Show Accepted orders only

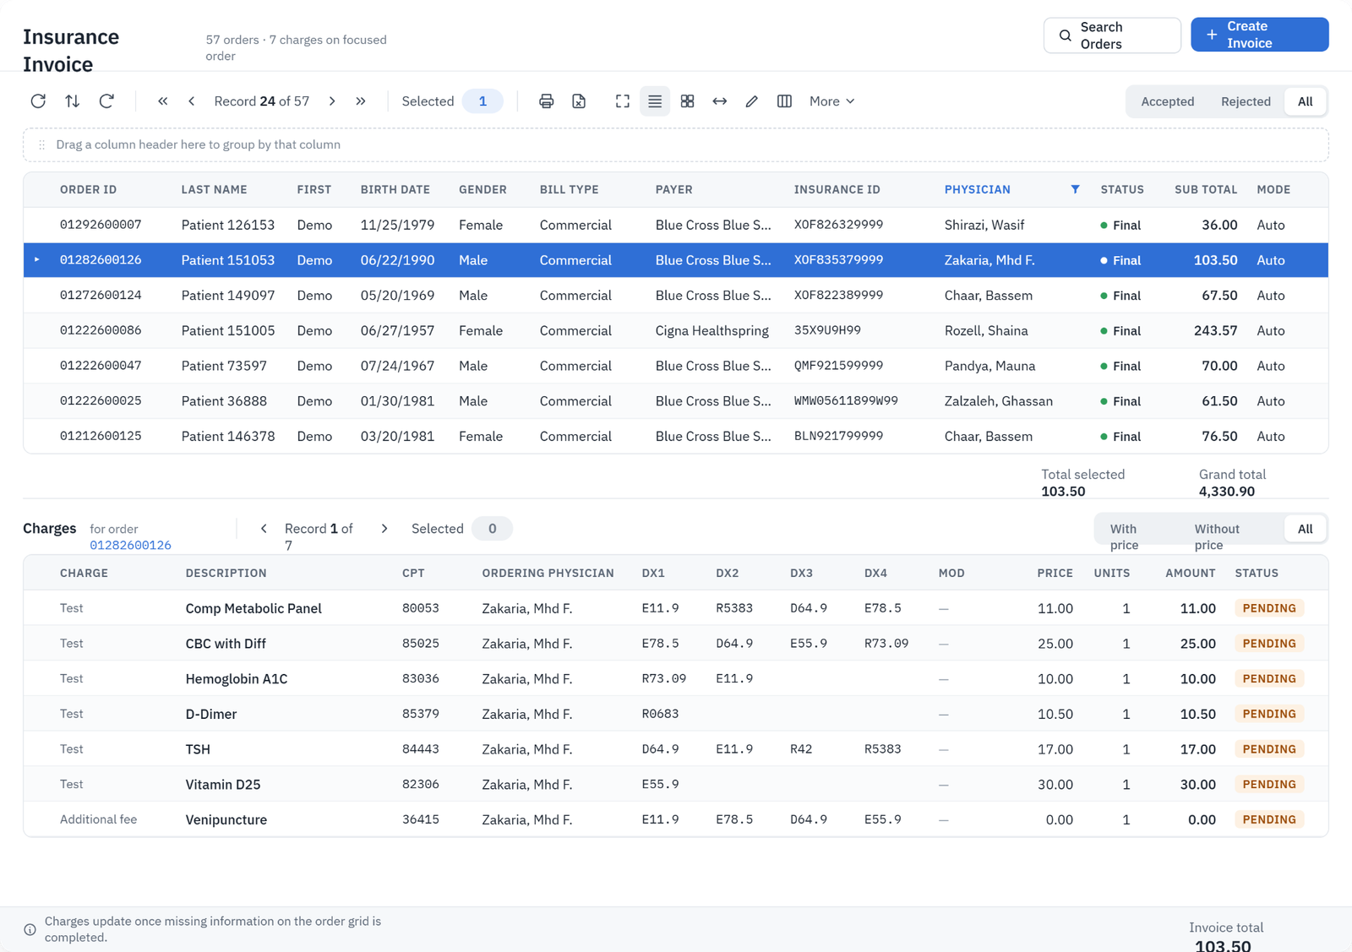coord(1168,101)
